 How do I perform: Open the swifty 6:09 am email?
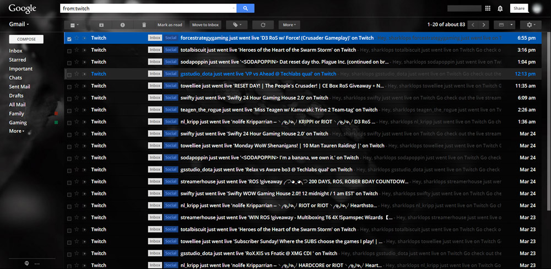(304, 98)
